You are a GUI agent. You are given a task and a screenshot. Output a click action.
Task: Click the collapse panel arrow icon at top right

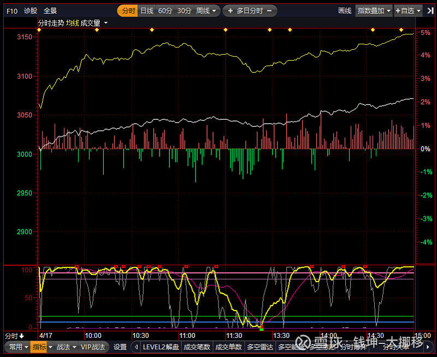[430, 10]
